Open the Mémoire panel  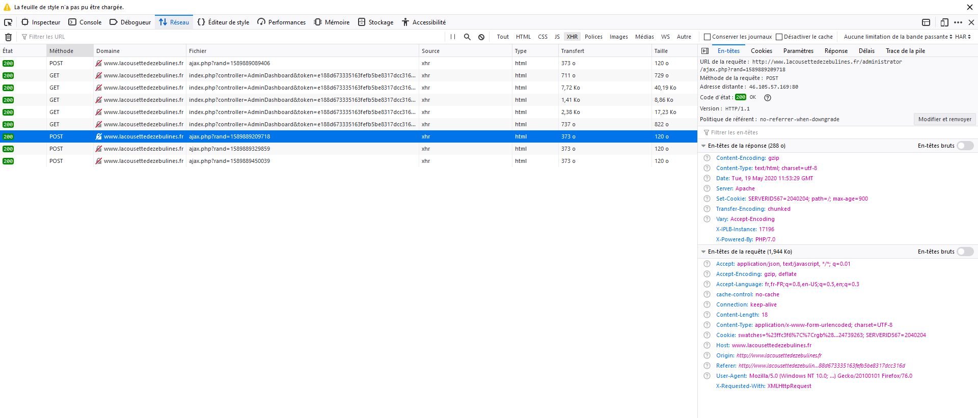[332, 22]
